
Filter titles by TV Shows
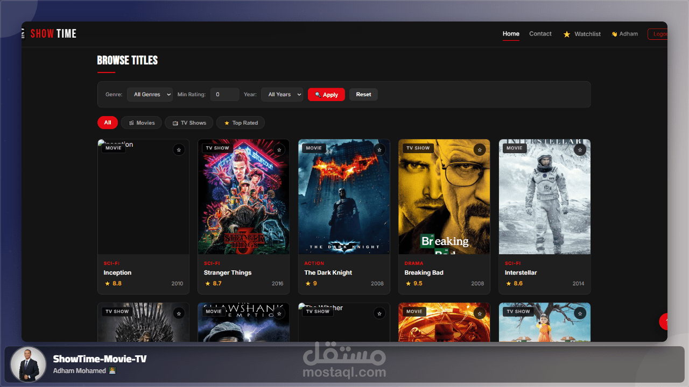coord(189,123)
